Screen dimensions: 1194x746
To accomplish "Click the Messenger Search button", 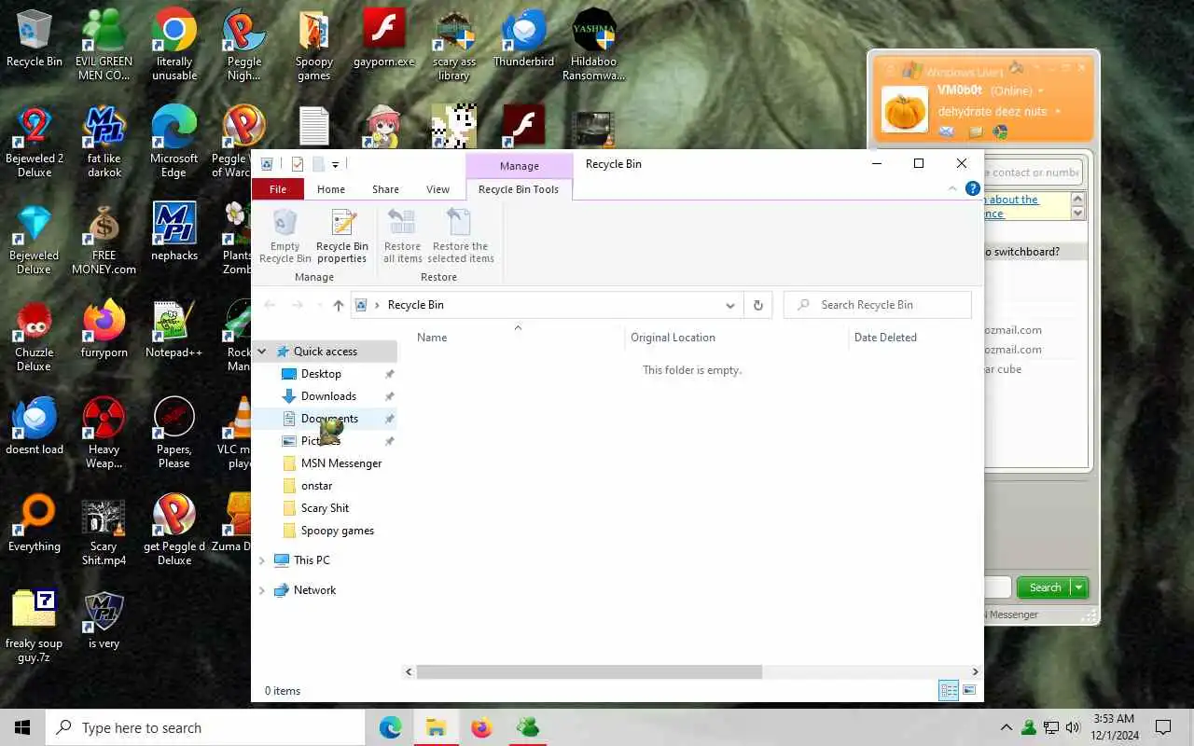I will pos(1045,587).
